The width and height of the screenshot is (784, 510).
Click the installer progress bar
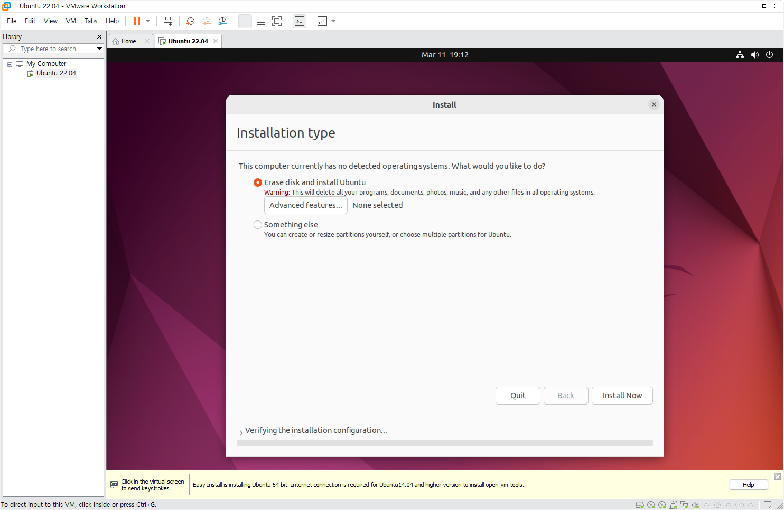pyautogui.click(x=445, y=444)
